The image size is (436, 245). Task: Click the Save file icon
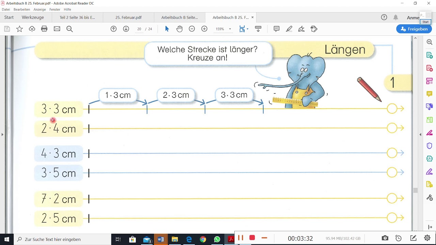tap(7, 29)
